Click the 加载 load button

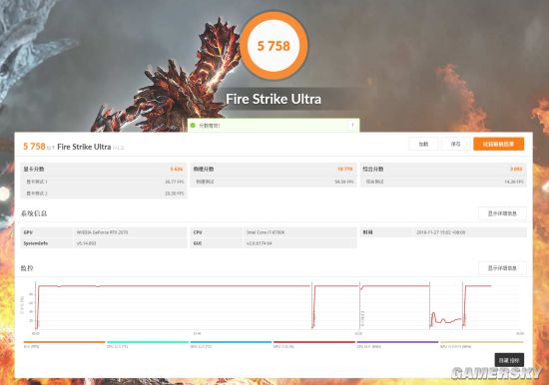click(x=423, y=144)
